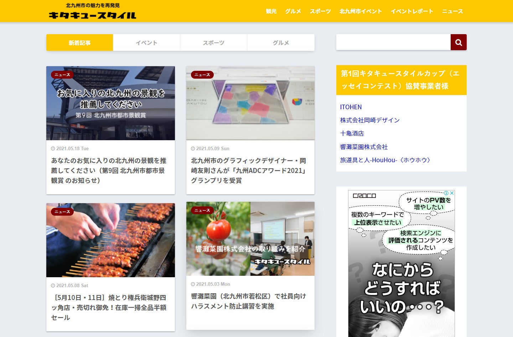Open the colorful glass design award thumbnail
This screenshot has width=513, height=337.
coord(250,103)
